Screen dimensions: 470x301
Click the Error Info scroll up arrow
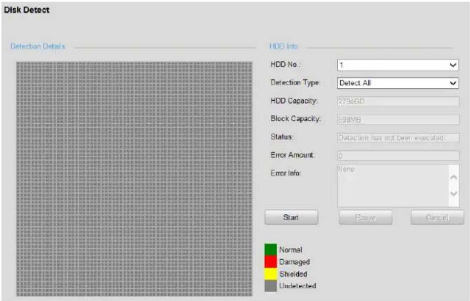(x=454, y=177)
